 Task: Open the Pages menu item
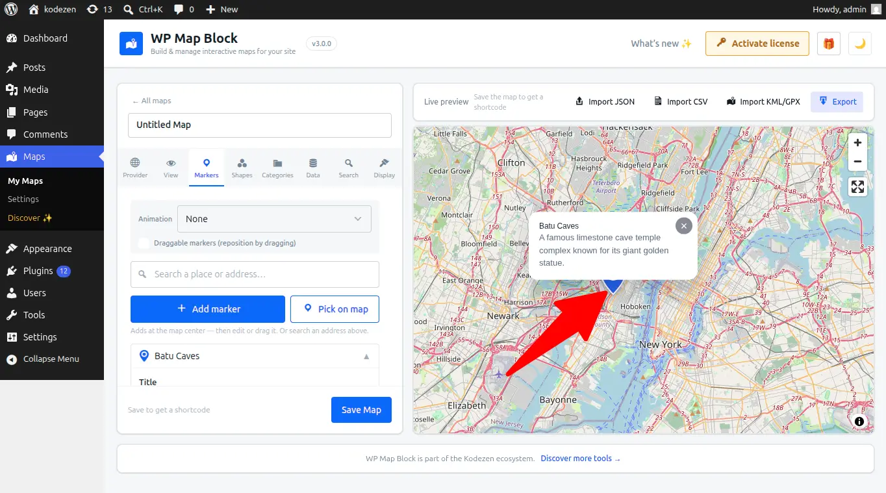[52, 112]
